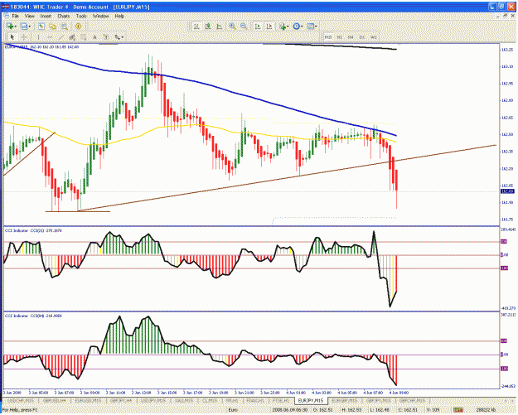Open the New Chart toolbar button
The image size is (518, 415).
coord(10,26)
